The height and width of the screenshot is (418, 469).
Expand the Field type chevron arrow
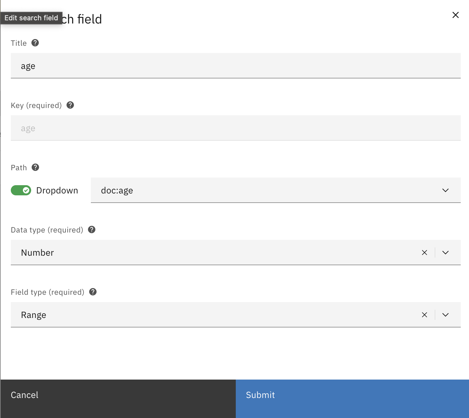click(x=445, y=315)
